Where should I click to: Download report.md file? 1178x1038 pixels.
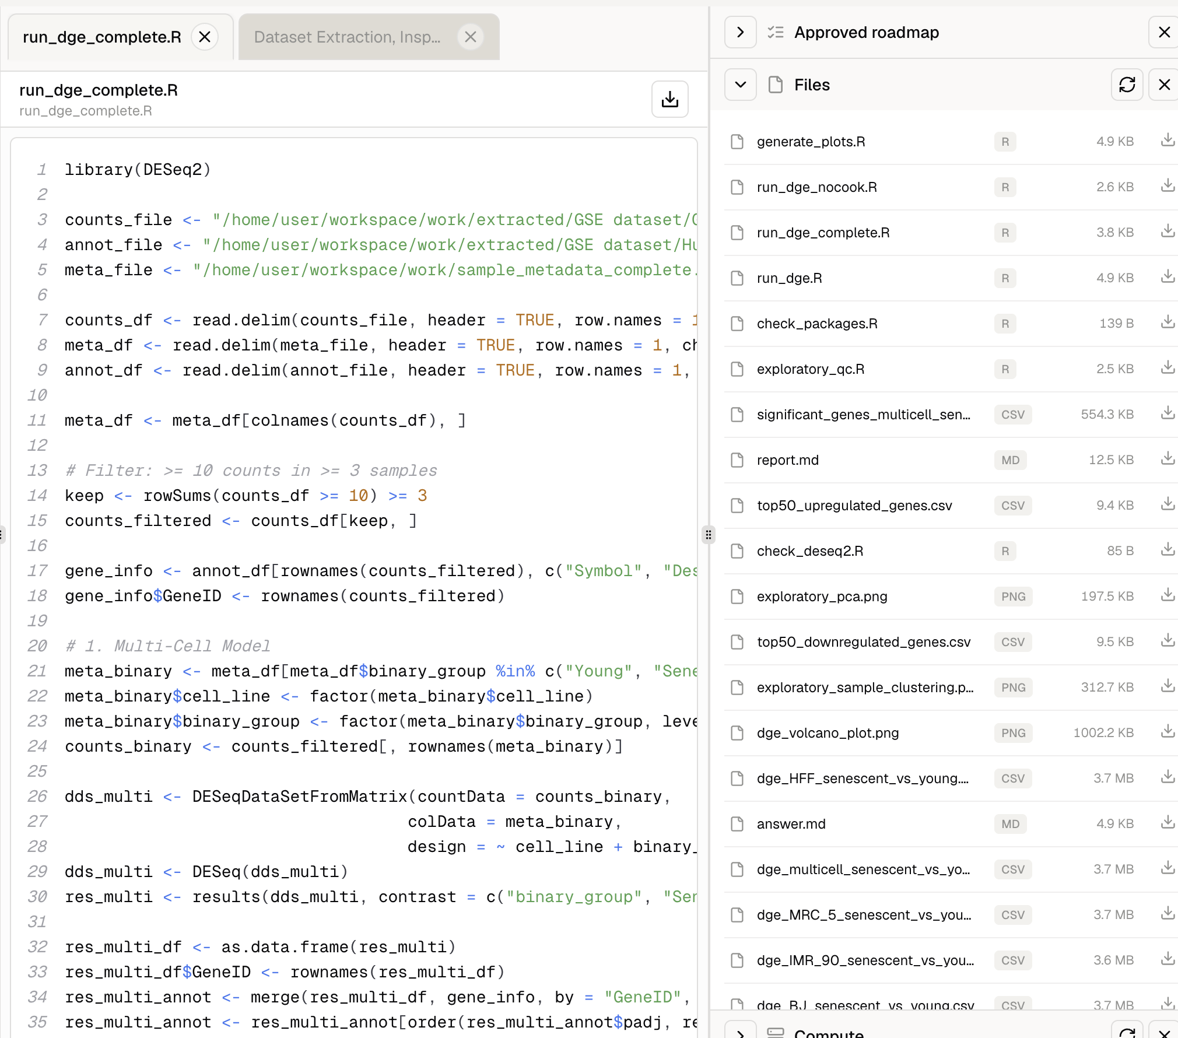1168,459
